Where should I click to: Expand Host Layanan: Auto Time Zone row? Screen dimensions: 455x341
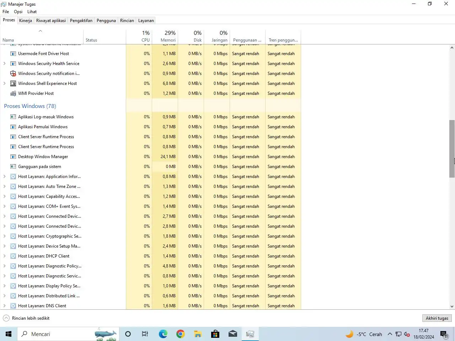click(x=4, y=186)
